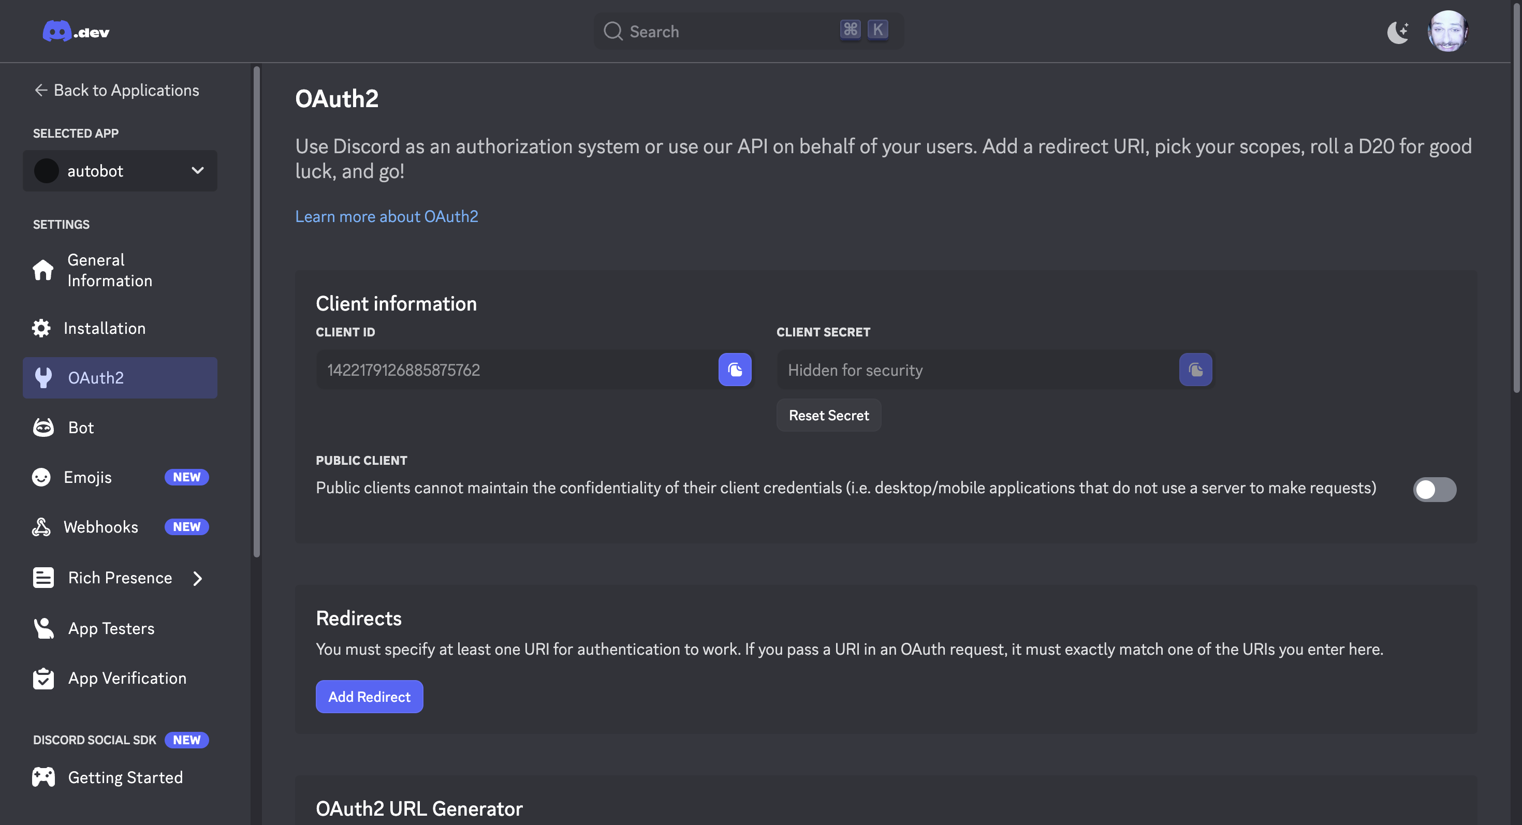Open the App Testers page
Viewport: 1522px width, 825px height.
click(120, 628)
